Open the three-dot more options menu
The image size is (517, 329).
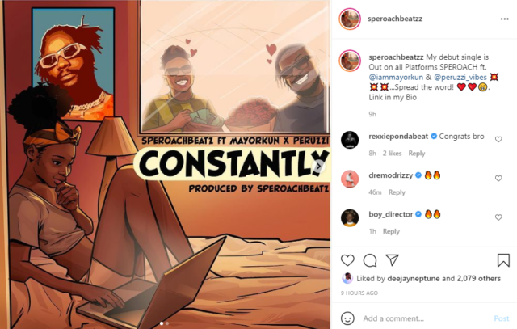pyautogui.click(x=504, y=19)
